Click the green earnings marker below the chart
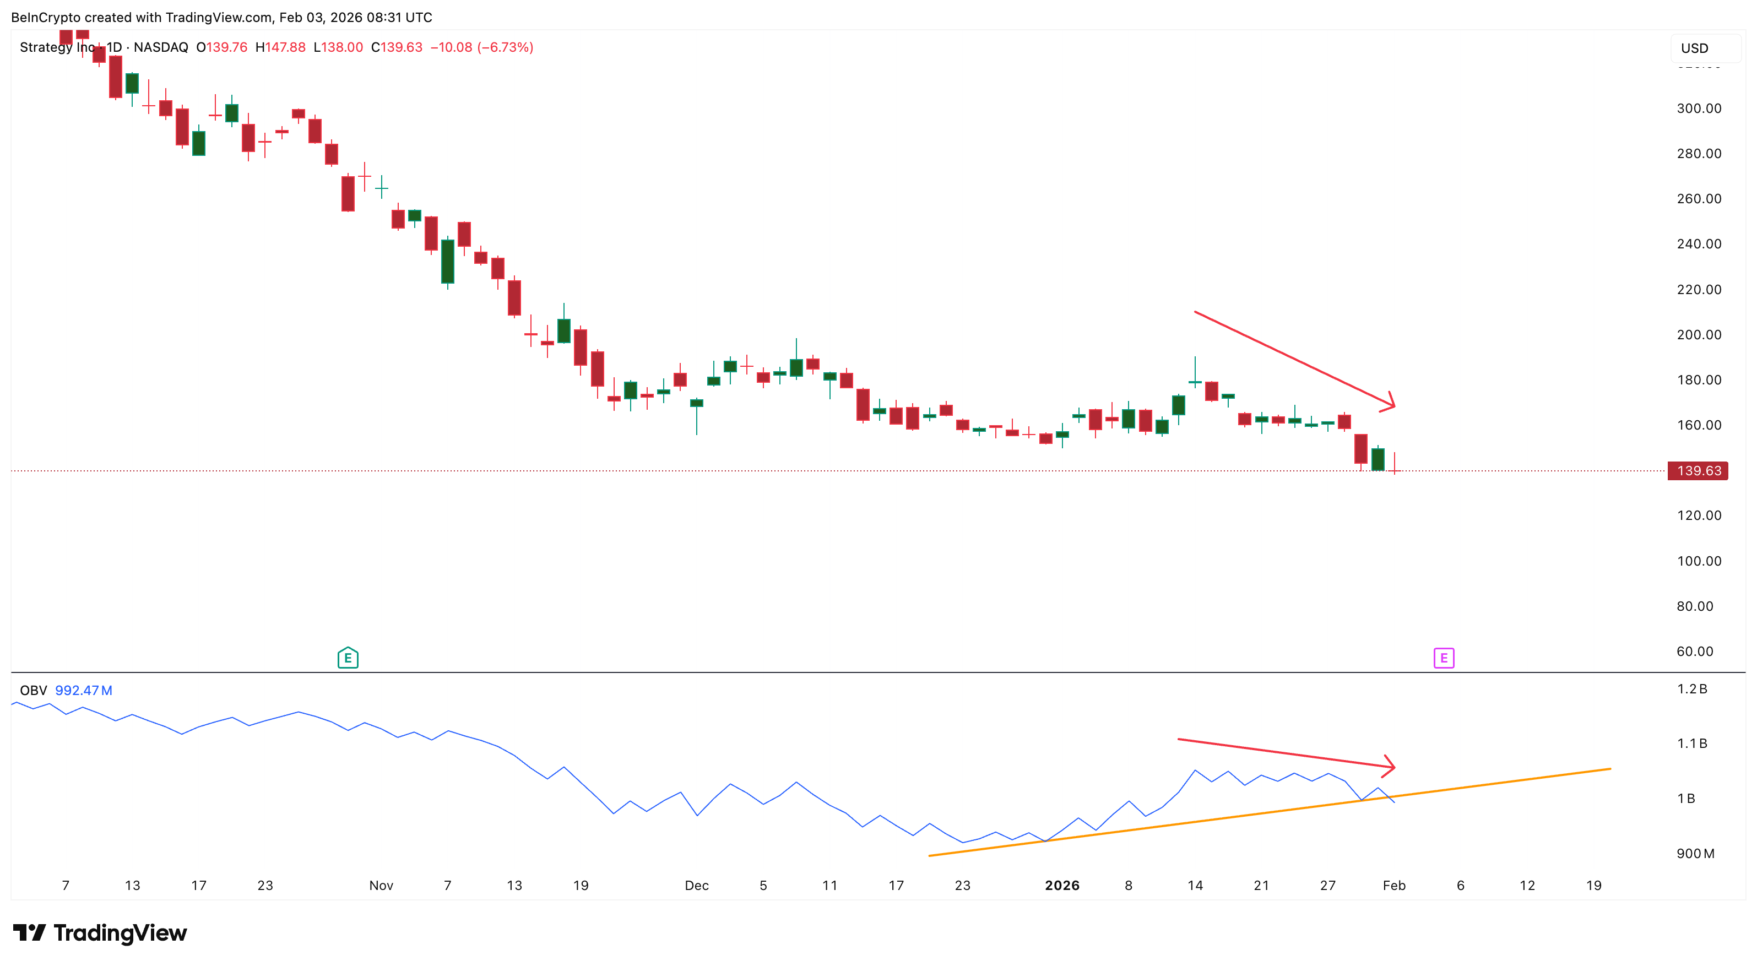This screenshot has width=1757, height=966. [349, 658]
